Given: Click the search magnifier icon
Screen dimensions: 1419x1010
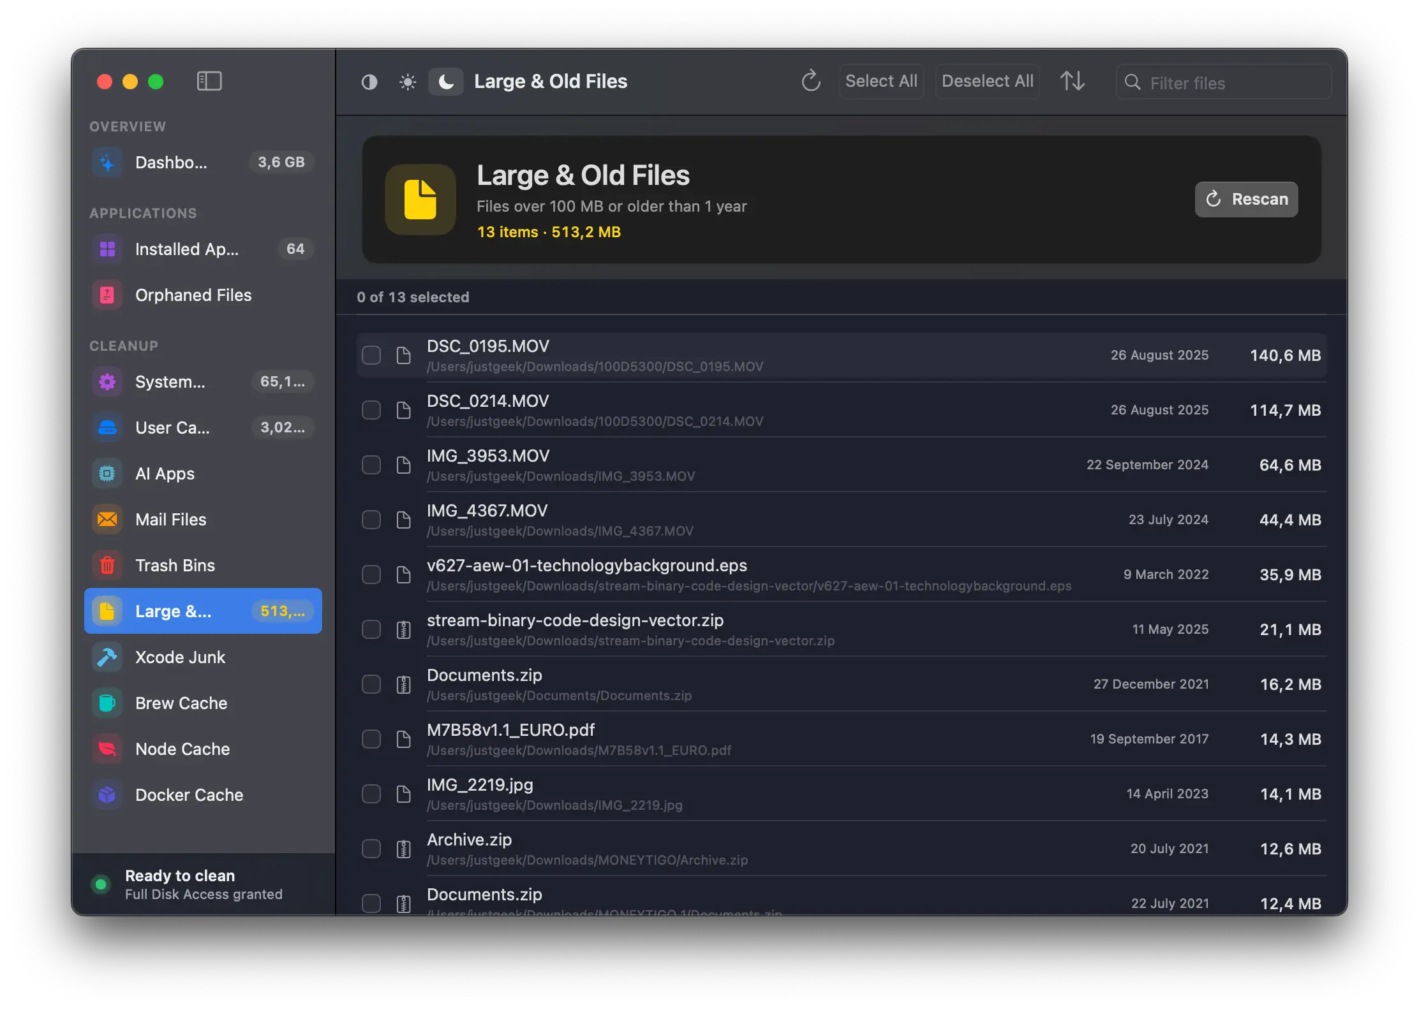Looking at the screenshot, I should point(1133,82).
